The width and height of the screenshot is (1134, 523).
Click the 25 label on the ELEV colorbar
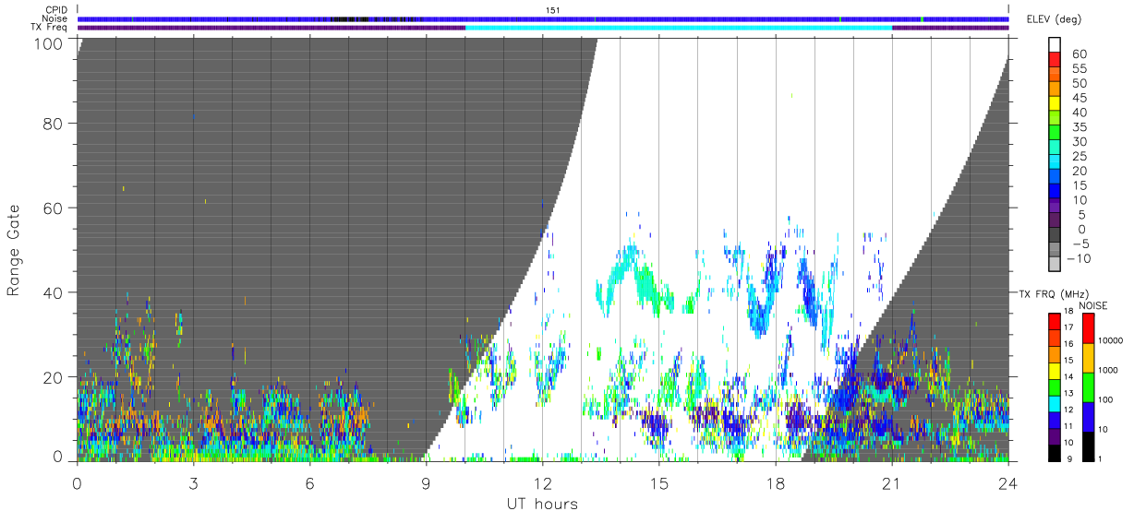1078,156
